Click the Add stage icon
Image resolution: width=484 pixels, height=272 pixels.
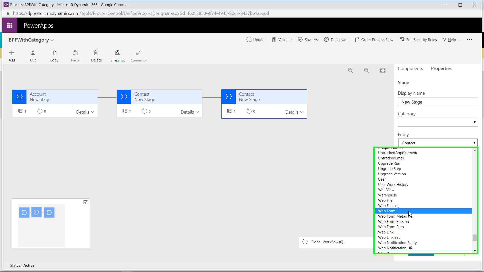tap(12, 53)
